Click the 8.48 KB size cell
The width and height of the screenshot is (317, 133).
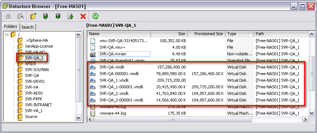click(x=179, y=54)
